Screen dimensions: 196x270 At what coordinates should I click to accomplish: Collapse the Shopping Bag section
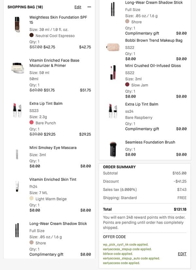(x=89, y=7)
